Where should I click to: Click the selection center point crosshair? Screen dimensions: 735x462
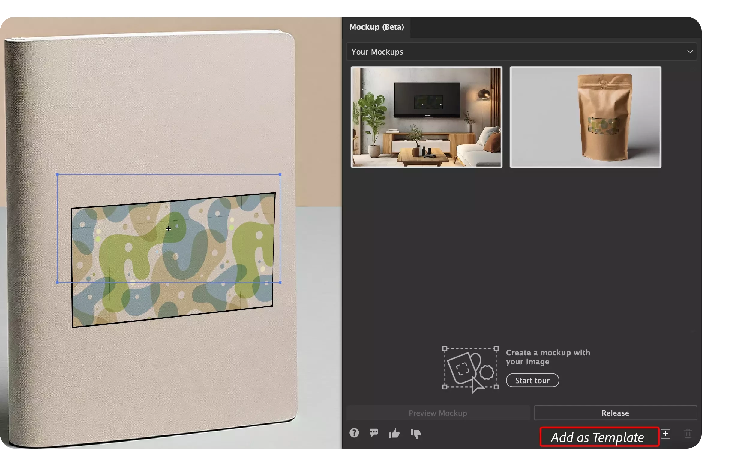pyautogui.click(x=169, y=229)
